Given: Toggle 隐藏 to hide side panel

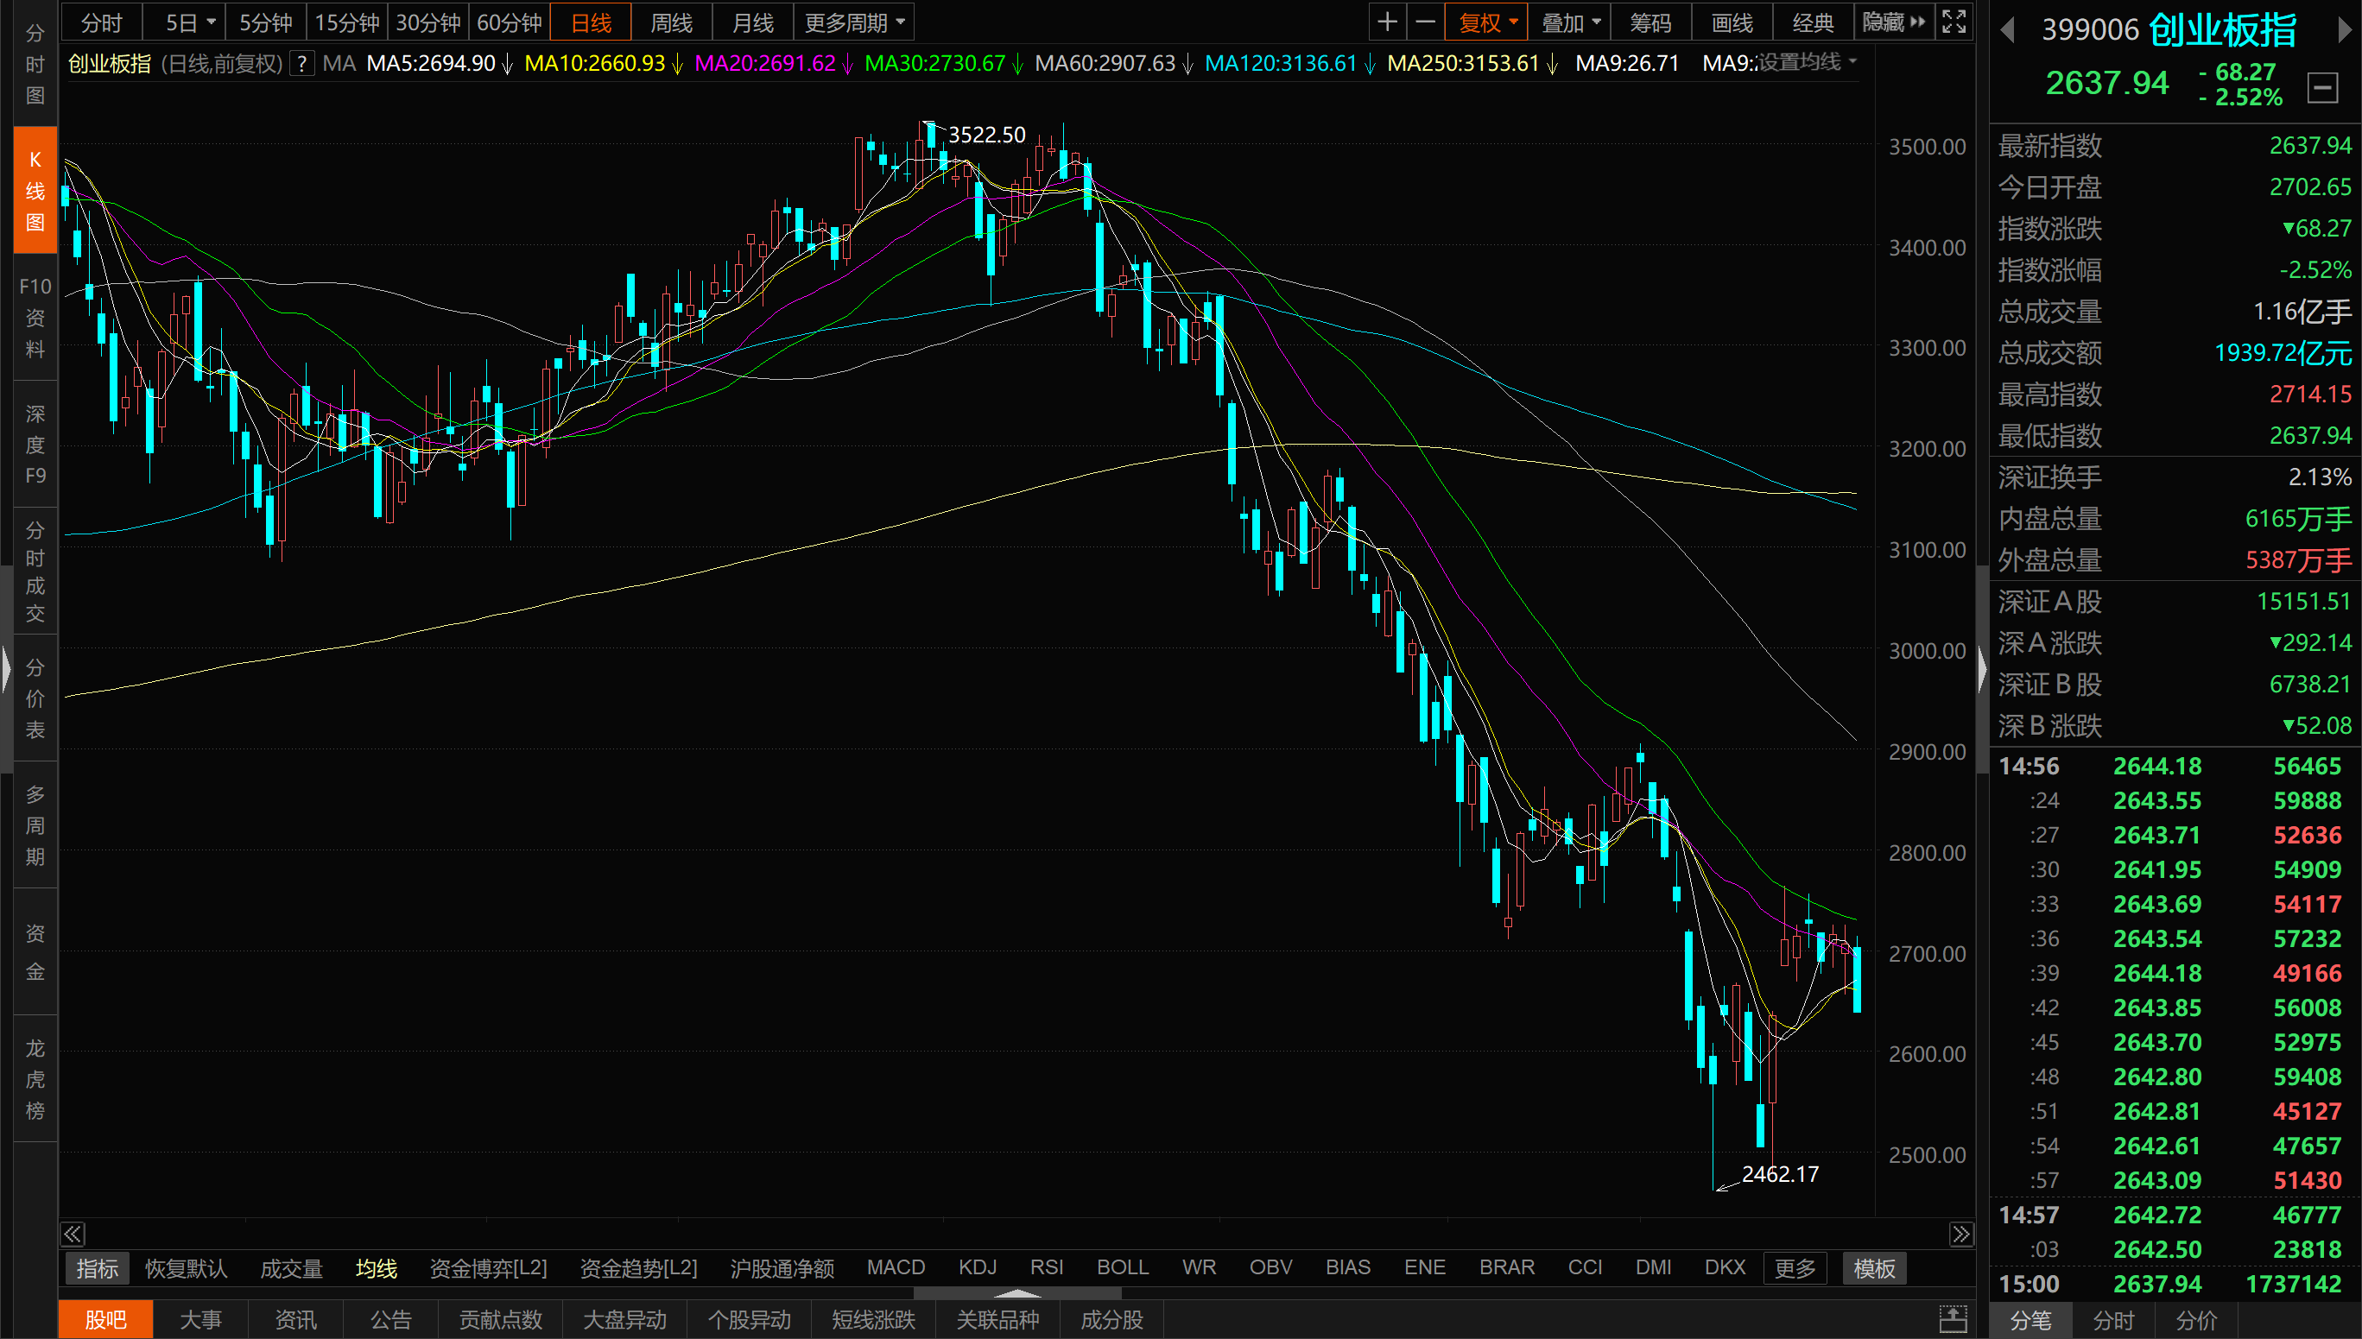Looking at the screenshot, I should [1892, 22].
